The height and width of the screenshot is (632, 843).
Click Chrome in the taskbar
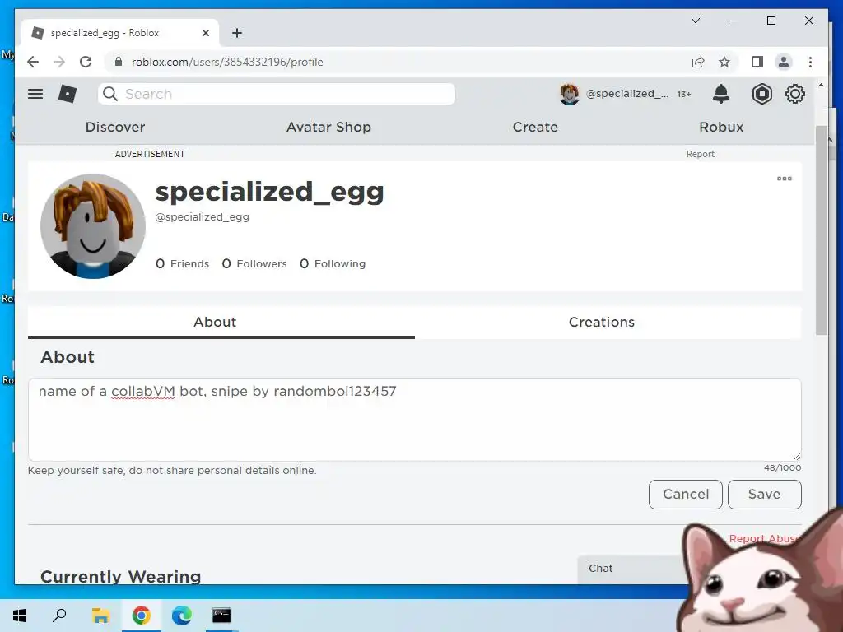tap(142, 616)
